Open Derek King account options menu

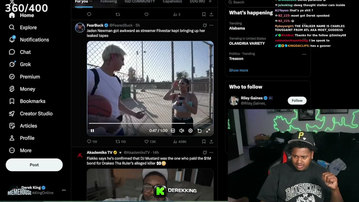pos(64,190)
